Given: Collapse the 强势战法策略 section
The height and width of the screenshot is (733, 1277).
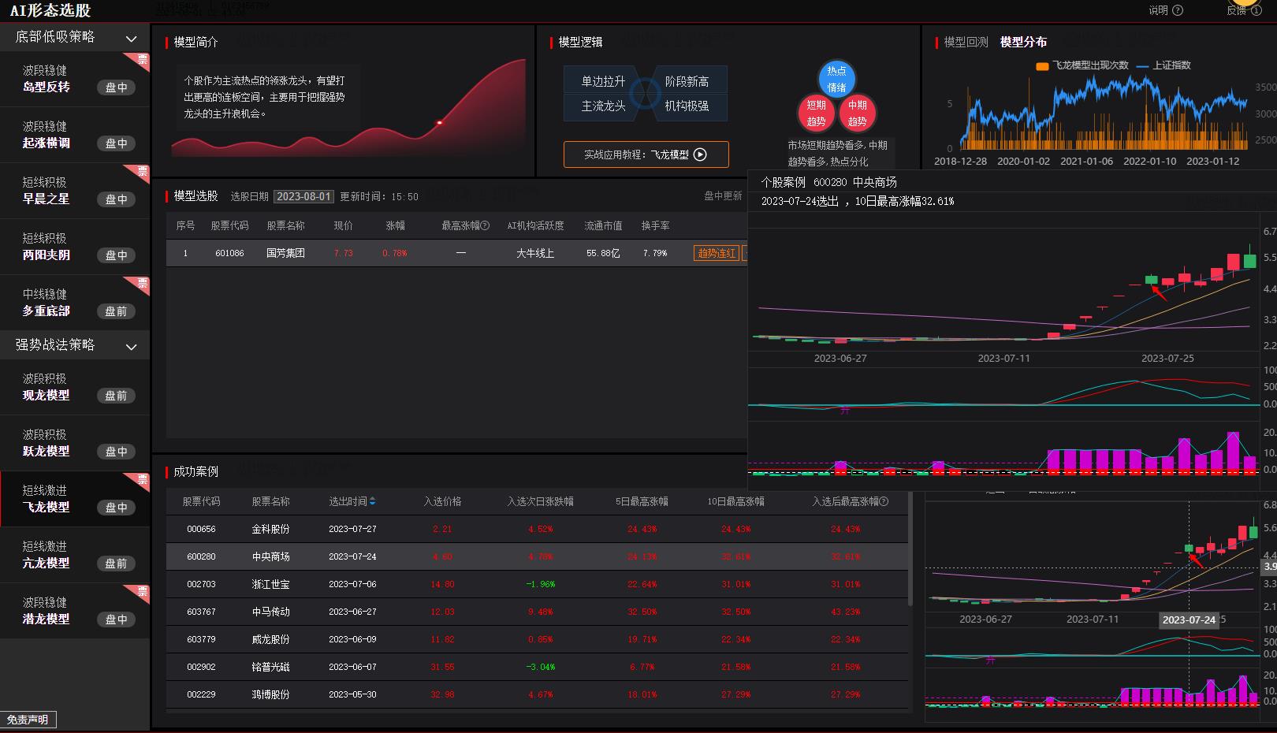Looking at the screenshot, I should point(131,346).
